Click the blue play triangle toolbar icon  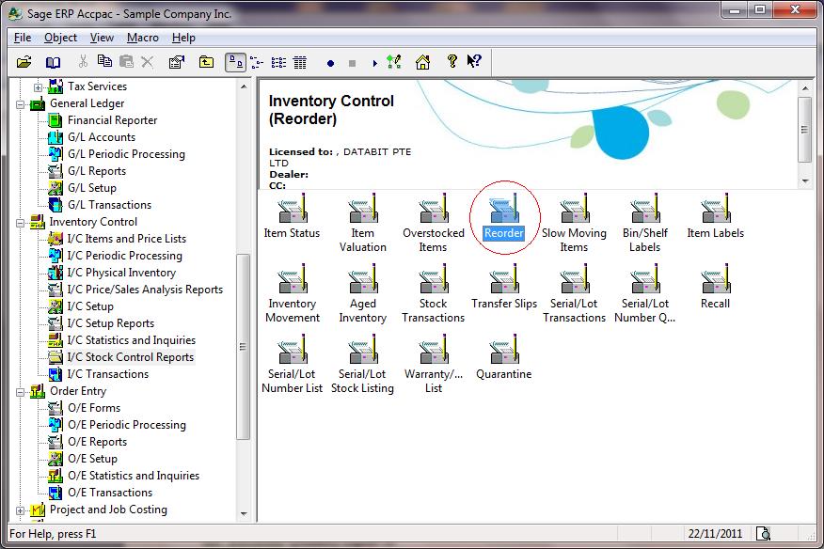tap(374, 64)
